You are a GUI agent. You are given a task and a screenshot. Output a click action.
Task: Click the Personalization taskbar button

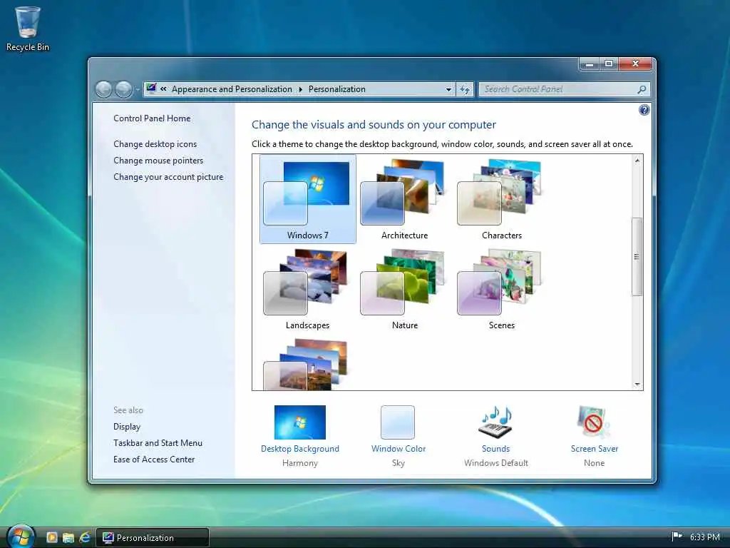pyautogui.click(x=153, y=538)
